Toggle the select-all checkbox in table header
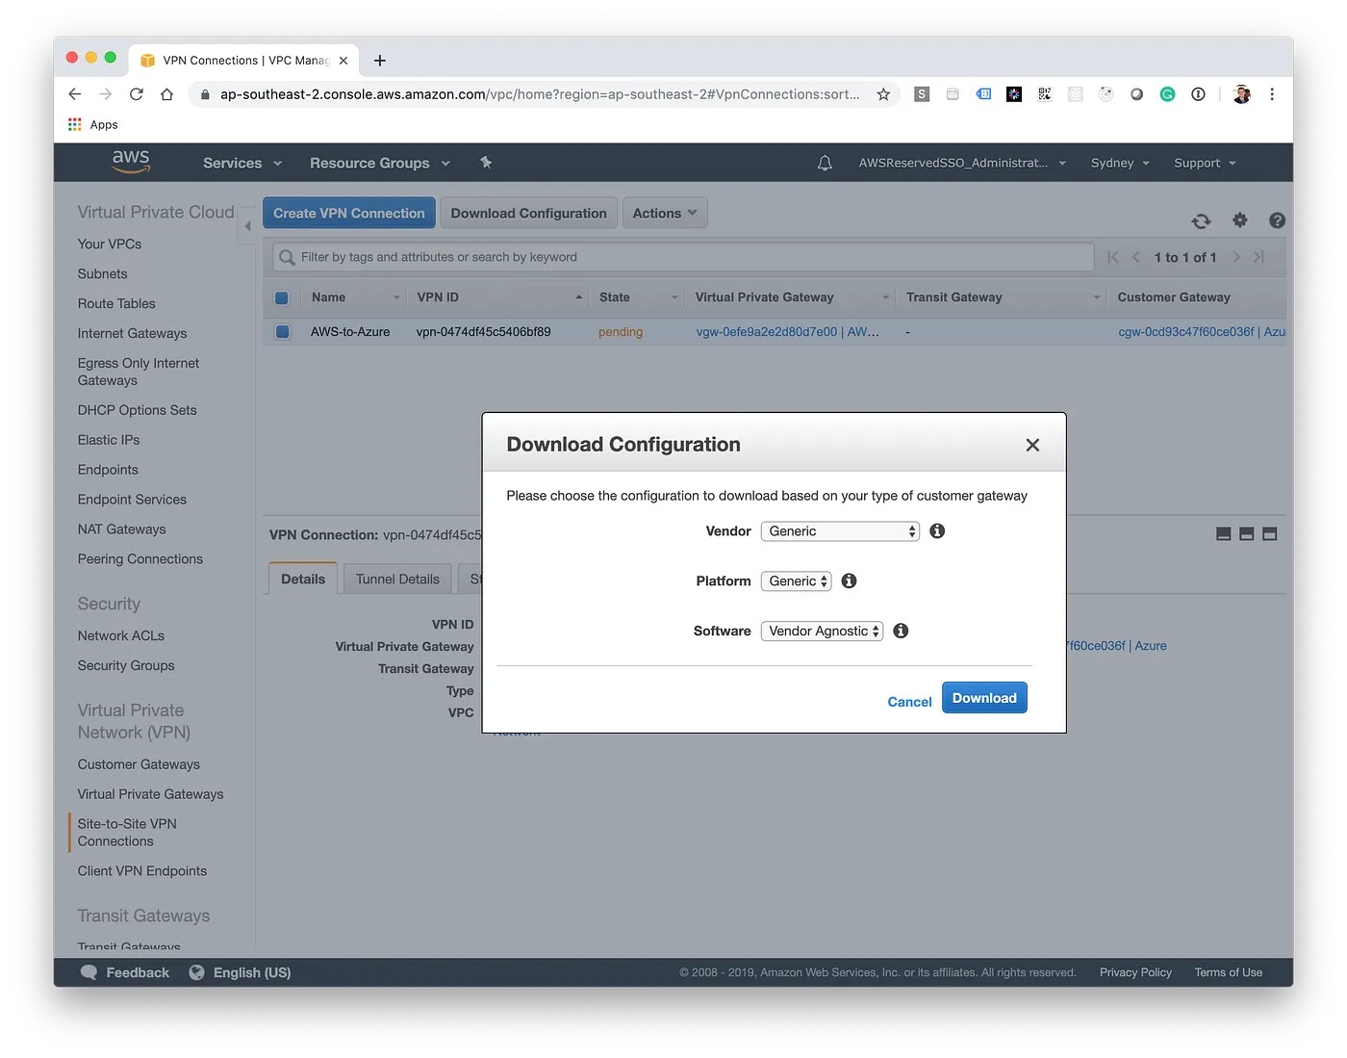 point(282,297)
